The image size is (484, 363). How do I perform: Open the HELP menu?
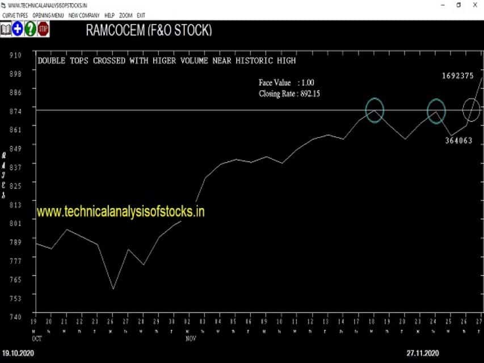tap(110, 15)
